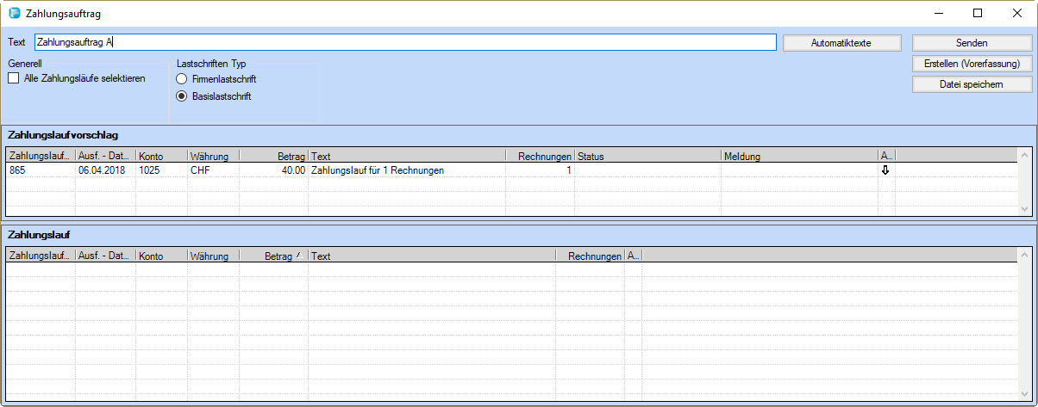1038x407 pixels.
Task: Sort by Betrag column in Zahlungslauf table
Action: (272, 256)
